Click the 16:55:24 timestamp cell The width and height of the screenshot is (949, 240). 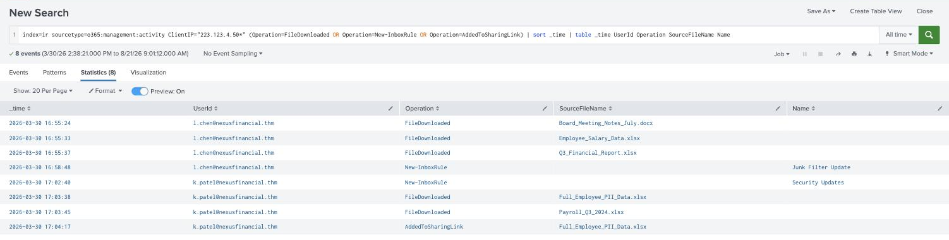pos(40,123)
